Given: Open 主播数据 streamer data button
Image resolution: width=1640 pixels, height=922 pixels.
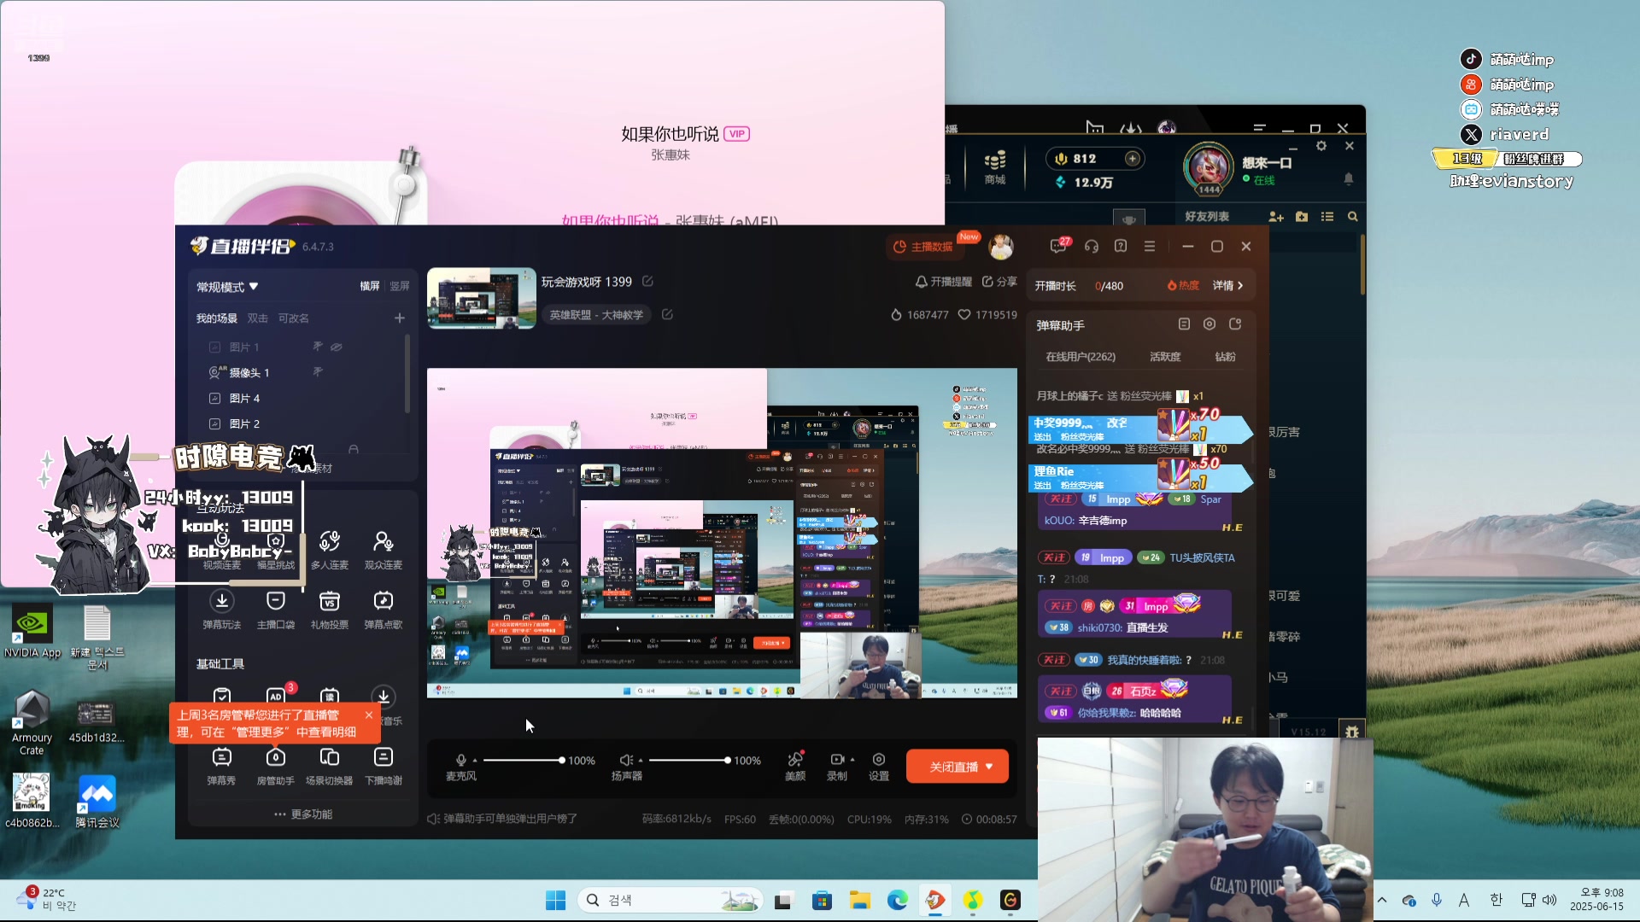Looking at the screenshot, I should tap(922, 246).
